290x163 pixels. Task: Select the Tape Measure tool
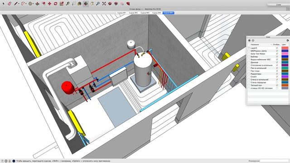(68, 4)
